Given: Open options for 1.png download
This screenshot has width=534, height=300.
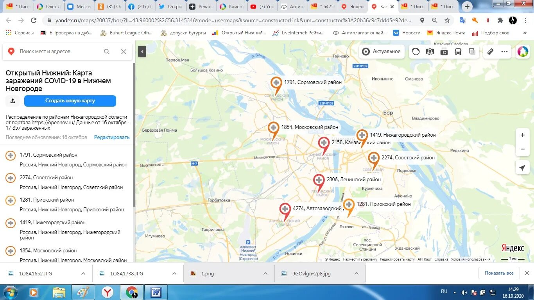Looking at the screenshot, I should tap(265, 273).
